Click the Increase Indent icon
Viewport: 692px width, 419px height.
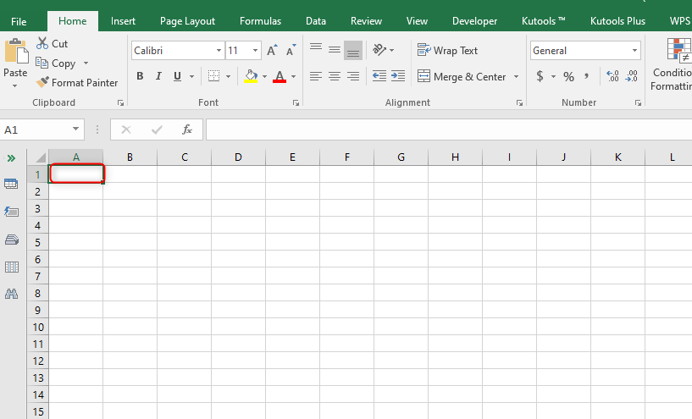pos(396,76)
